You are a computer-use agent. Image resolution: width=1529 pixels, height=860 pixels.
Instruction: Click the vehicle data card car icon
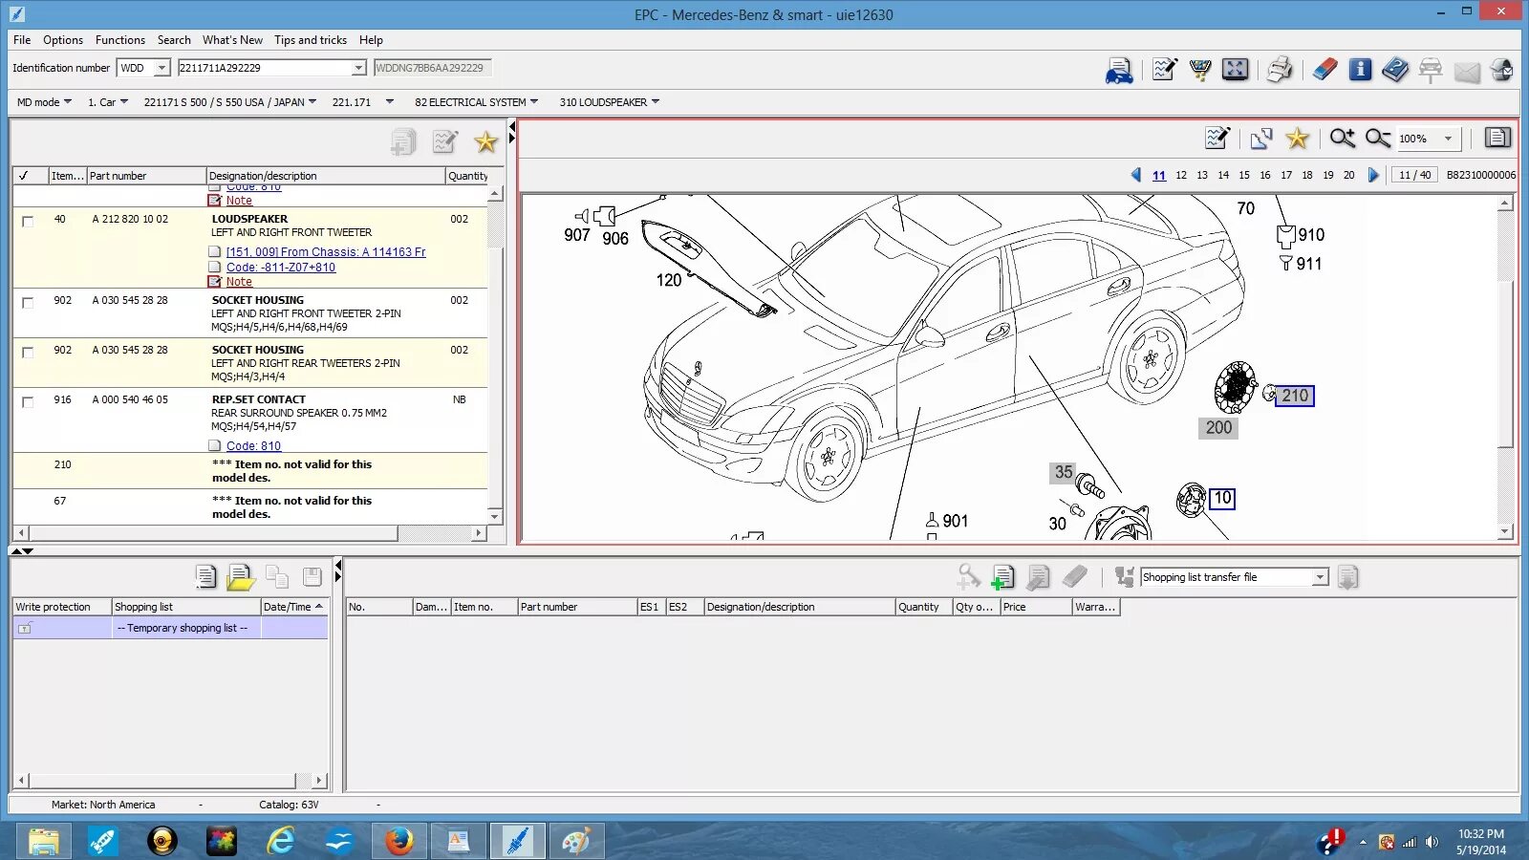[1119, 70]
